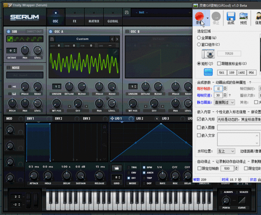Click the OSC A wavetable save icon
261x215 pixels.
pos(52,39)
